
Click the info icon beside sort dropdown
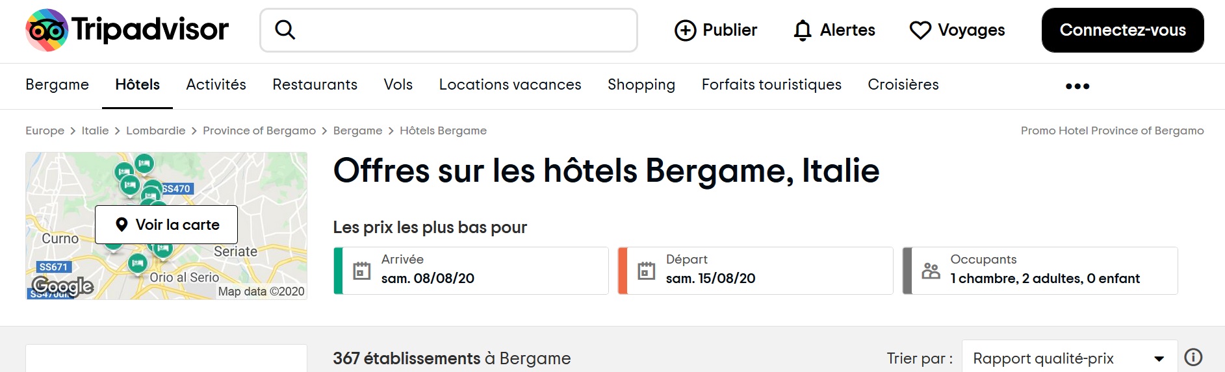tap(1193, 357)
